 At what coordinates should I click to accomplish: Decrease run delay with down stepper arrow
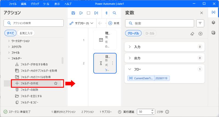click(x=152, y=113)
